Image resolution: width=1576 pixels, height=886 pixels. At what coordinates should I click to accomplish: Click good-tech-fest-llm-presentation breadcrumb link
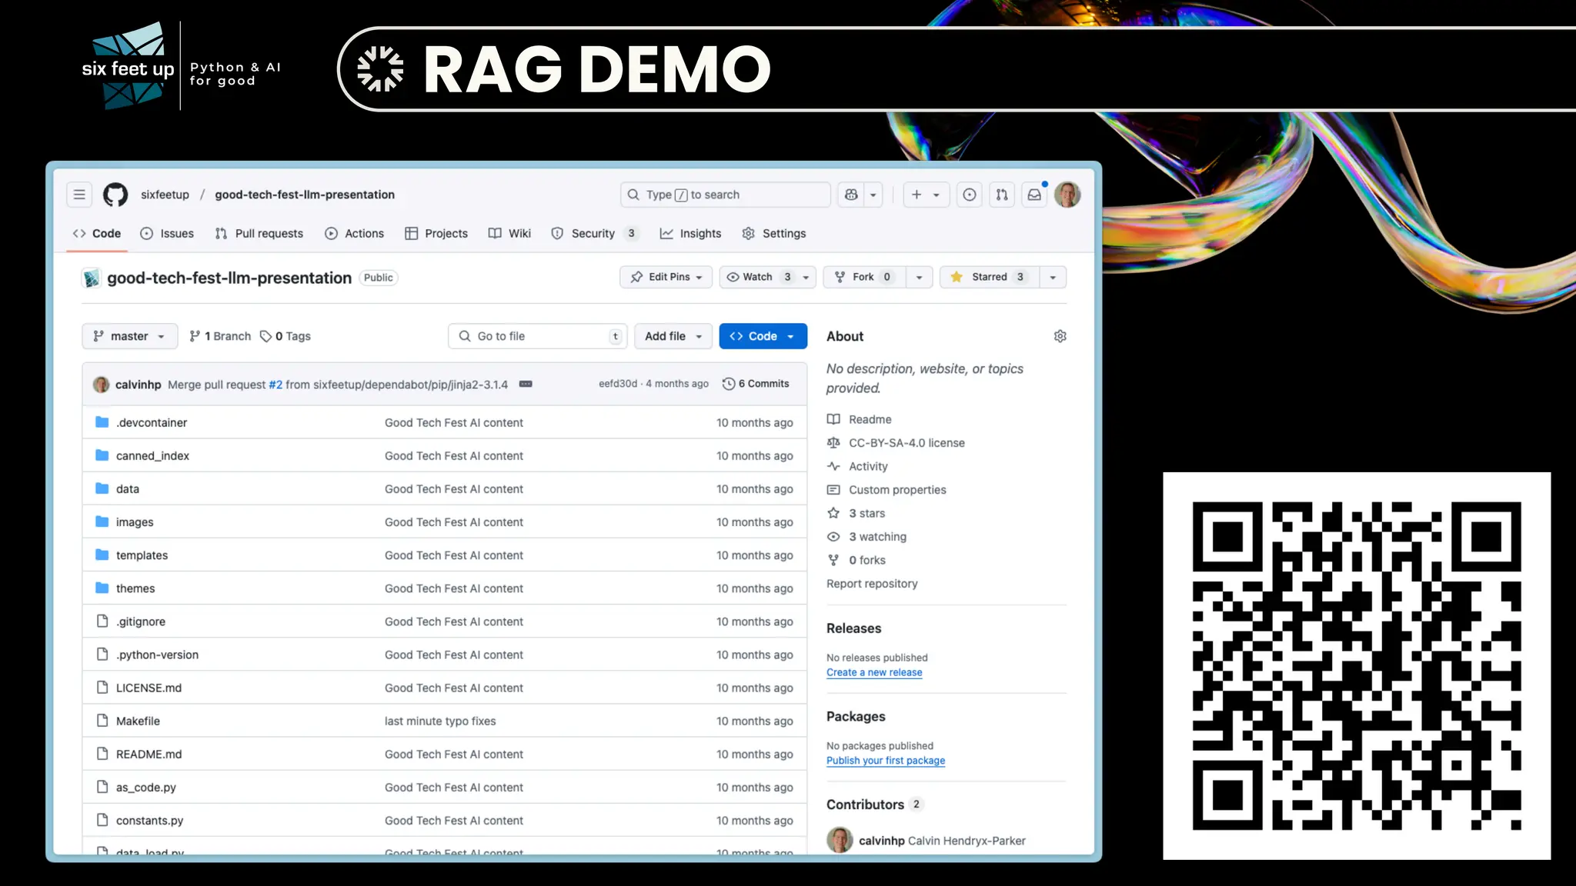(305, 195)
